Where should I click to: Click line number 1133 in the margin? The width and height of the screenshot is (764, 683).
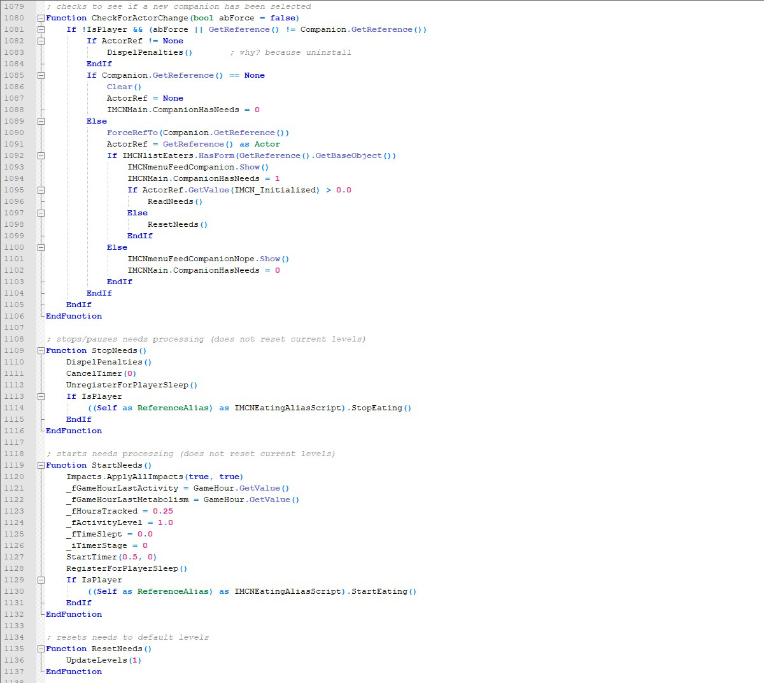tap(14, 626)
